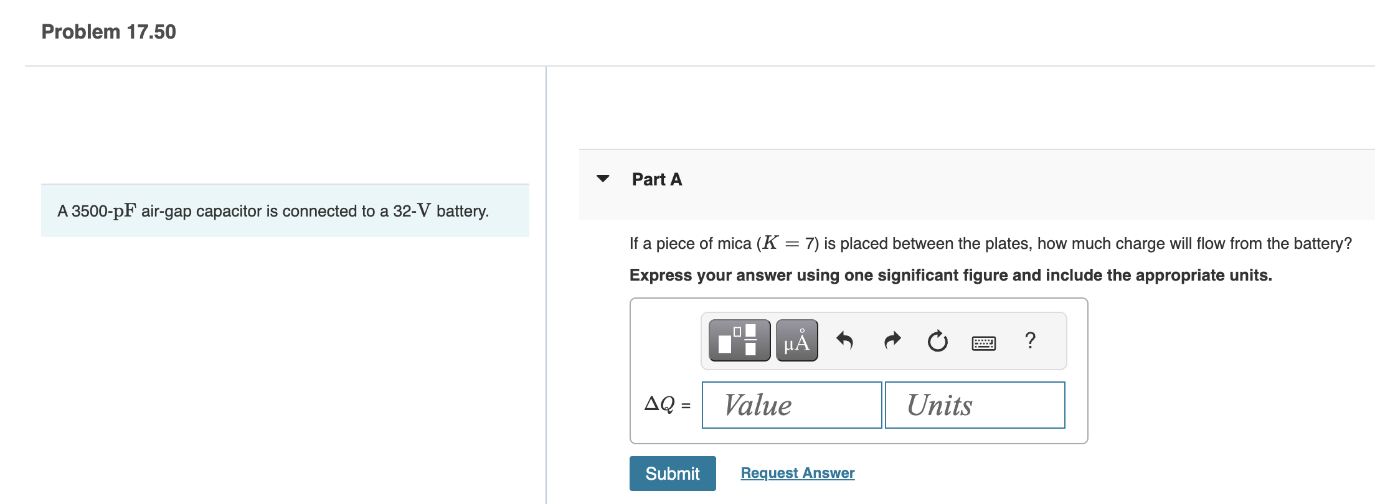1375x504 pixels.
Task: Click inside the Value input field
Action: 791,404
